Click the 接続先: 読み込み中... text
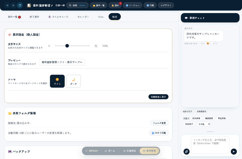This screenshot has width=242, height=159. coord(20,123)
